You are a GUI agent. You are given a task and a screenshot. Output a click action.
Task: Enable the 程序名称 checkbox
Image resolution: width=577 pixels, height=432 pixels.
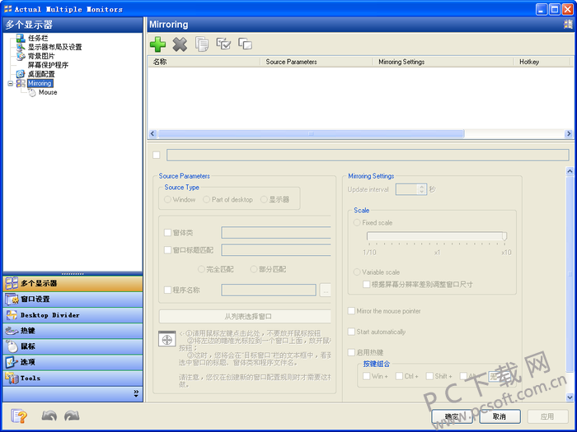(x=167, y=290)
